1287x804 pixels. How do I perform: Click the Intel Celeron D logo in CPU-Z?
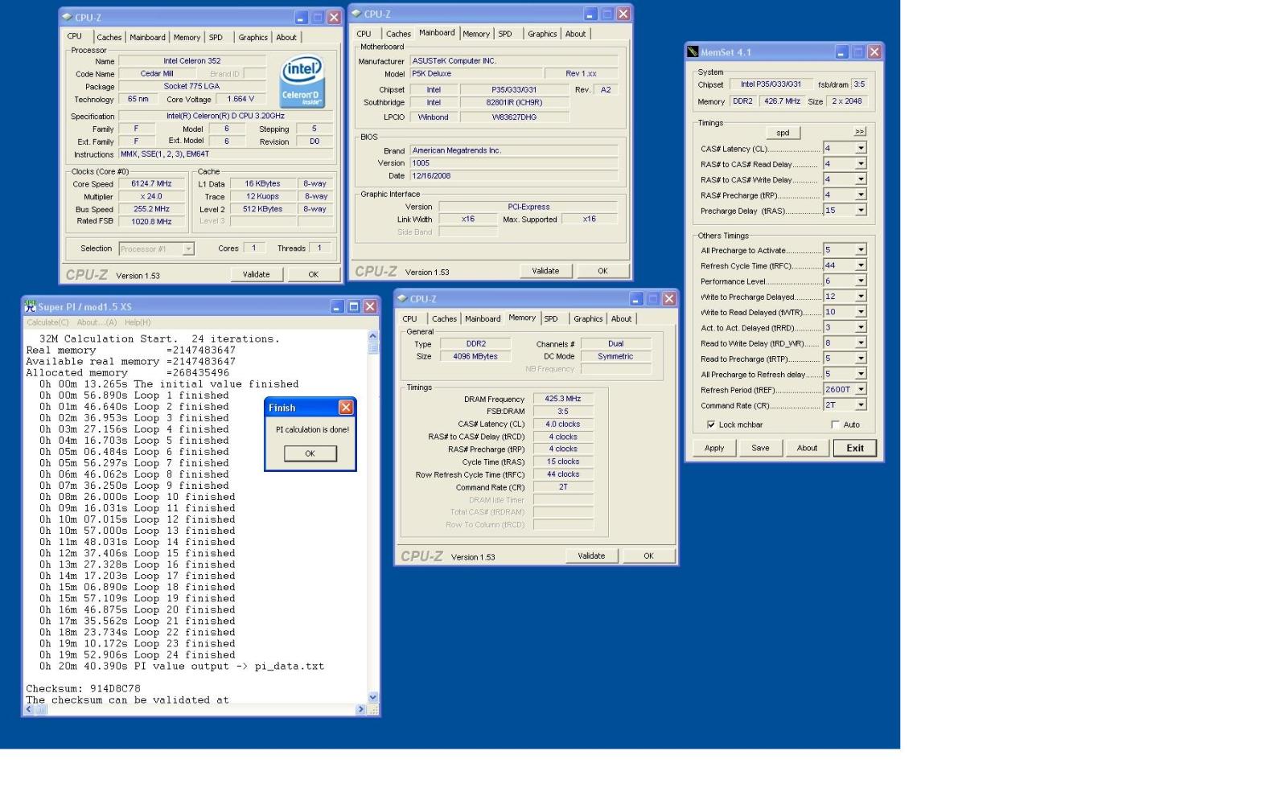pyautogui.click(x=302, y=81)
